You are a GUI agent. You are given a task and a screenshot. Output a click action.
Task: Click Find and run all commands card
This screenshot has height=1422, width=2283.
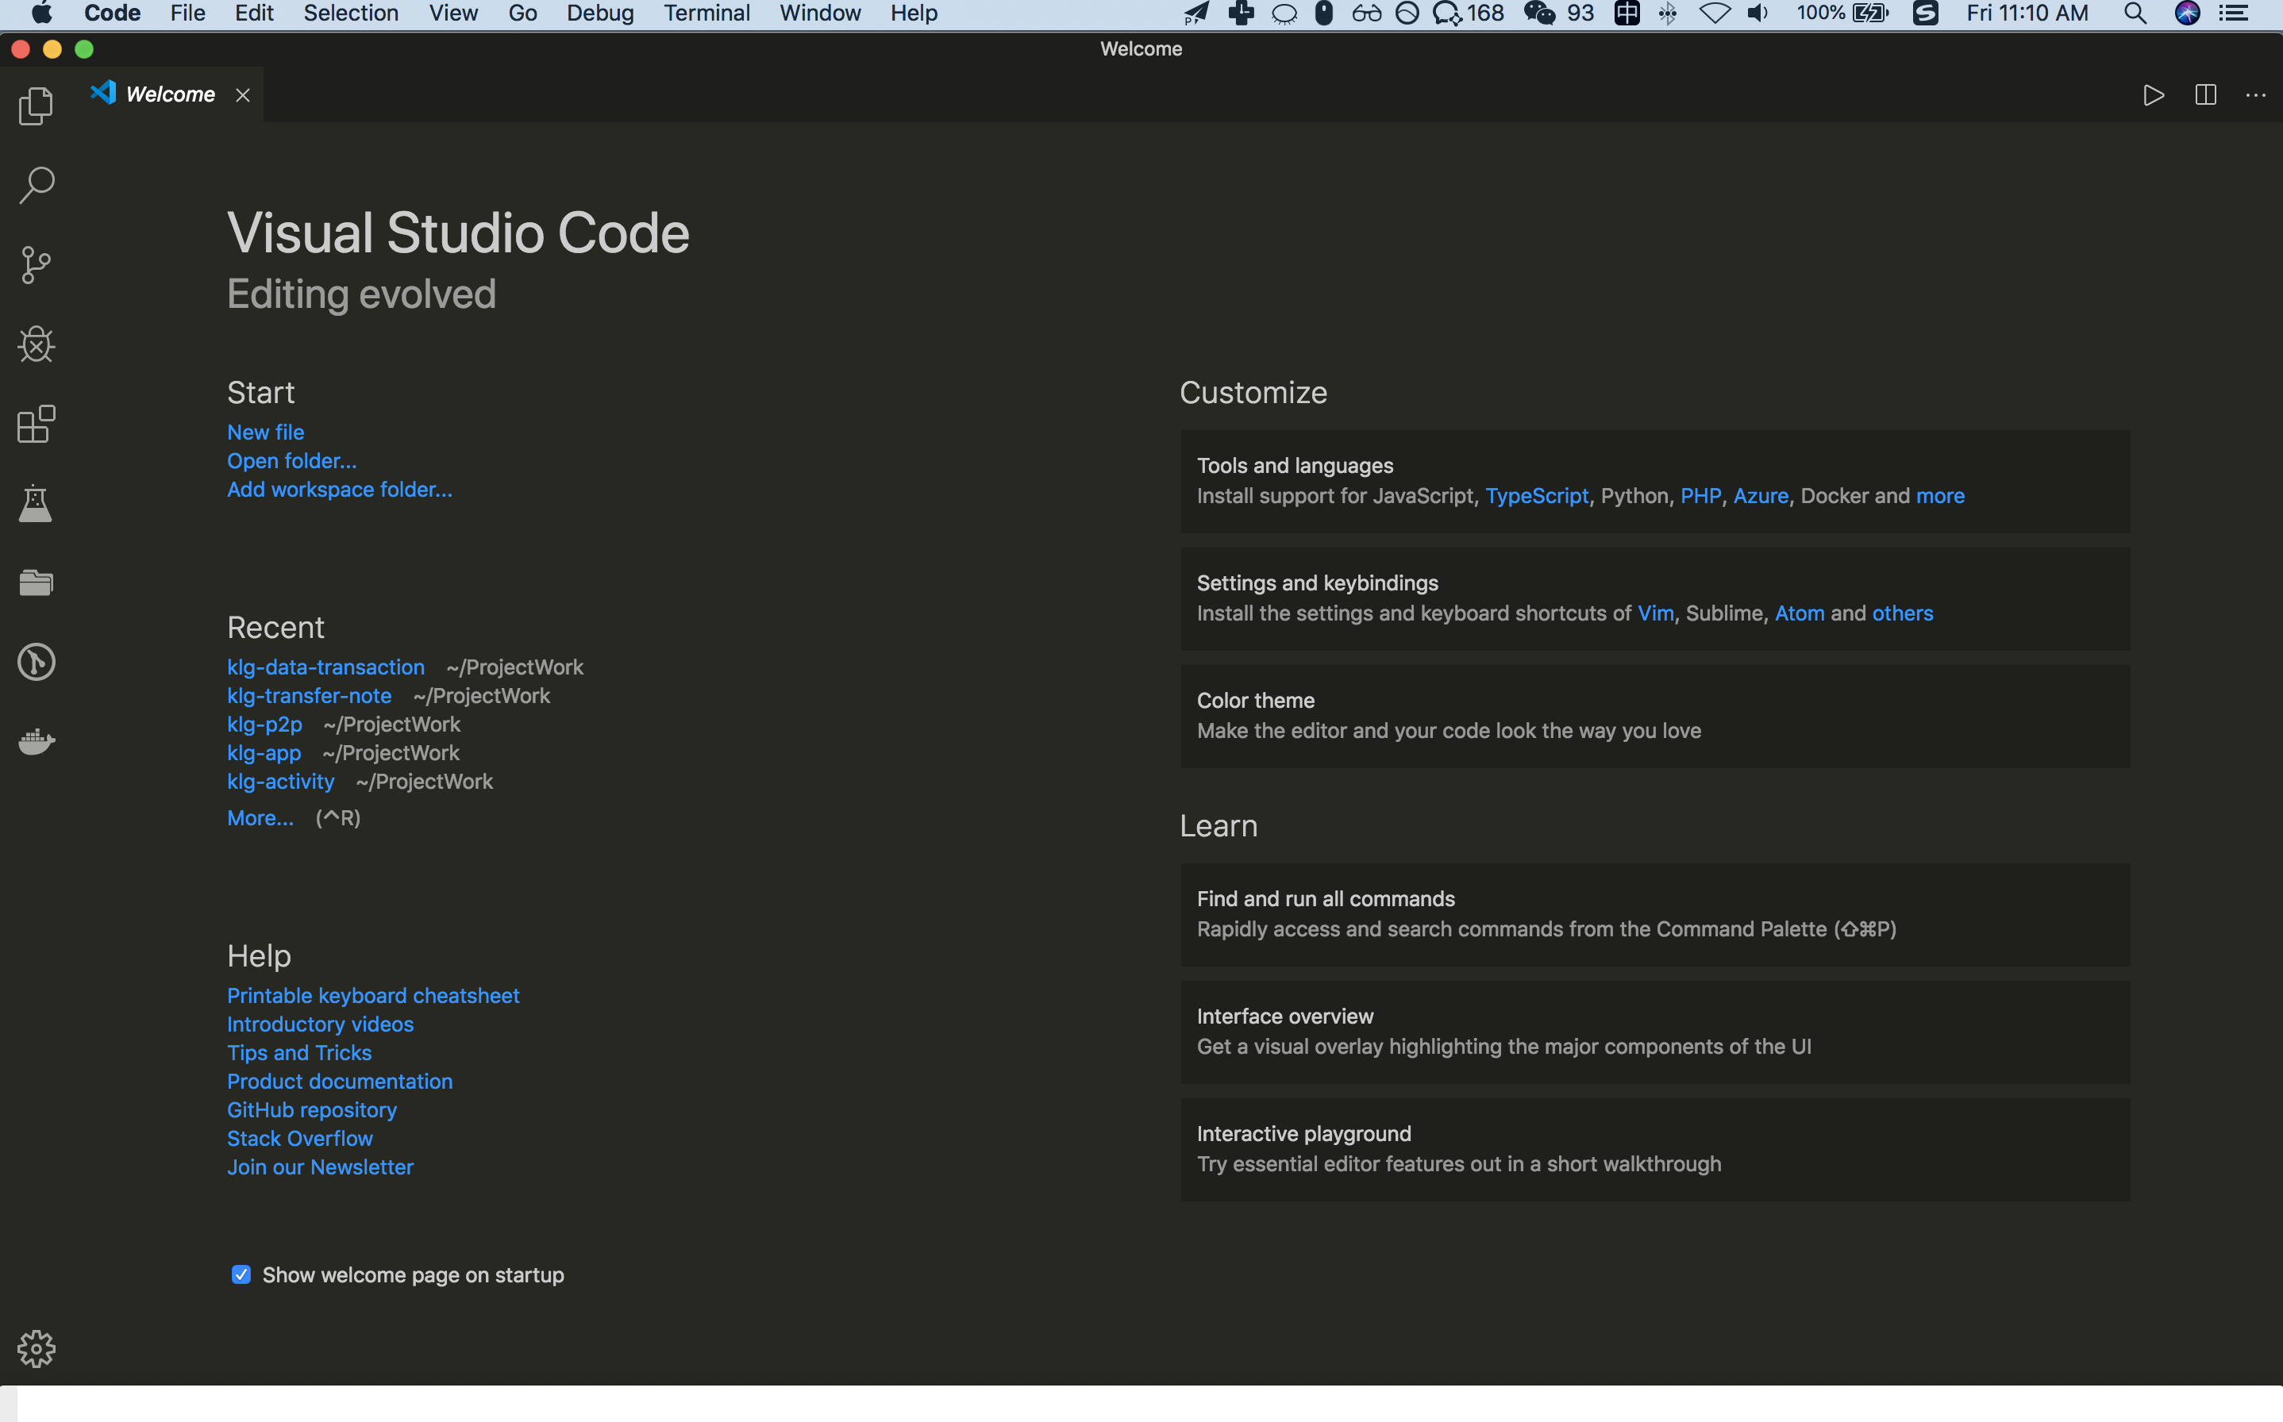(x=1654, y=914)
